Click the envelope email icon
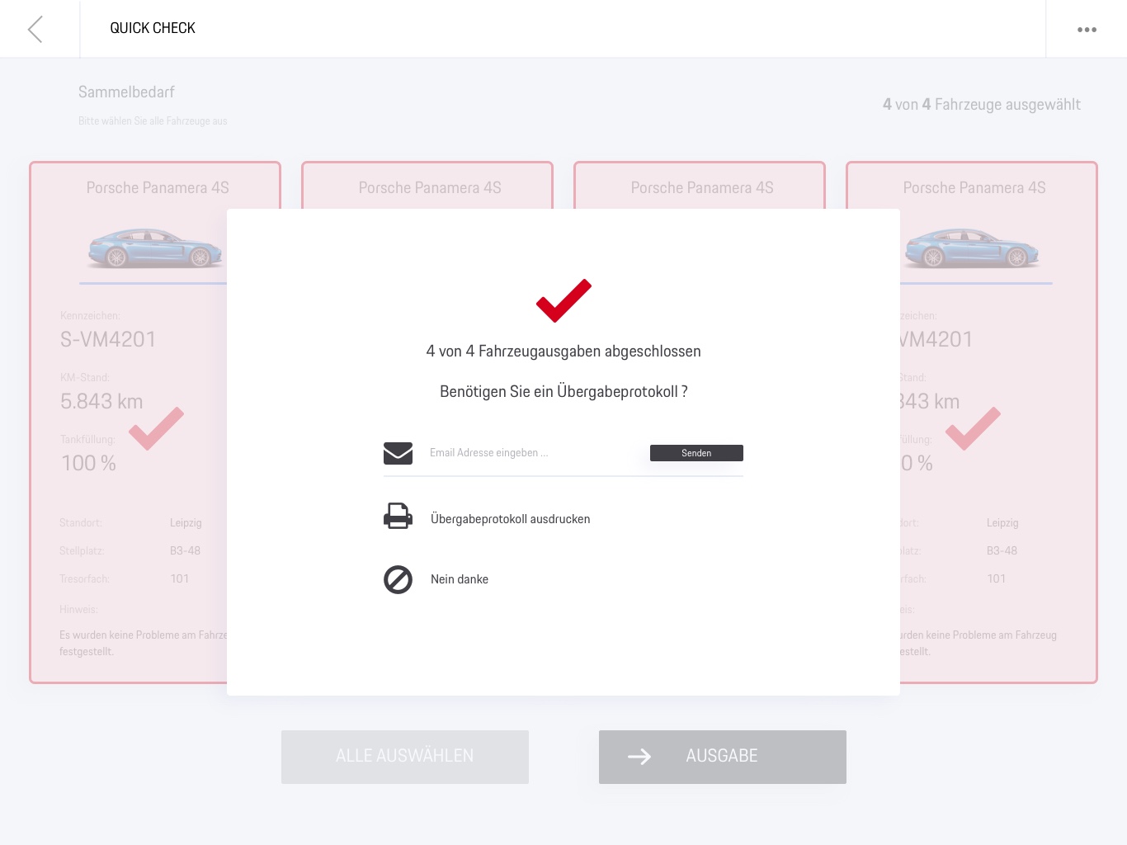Screen dimensions: 1127x845 (x=398, y=453)
